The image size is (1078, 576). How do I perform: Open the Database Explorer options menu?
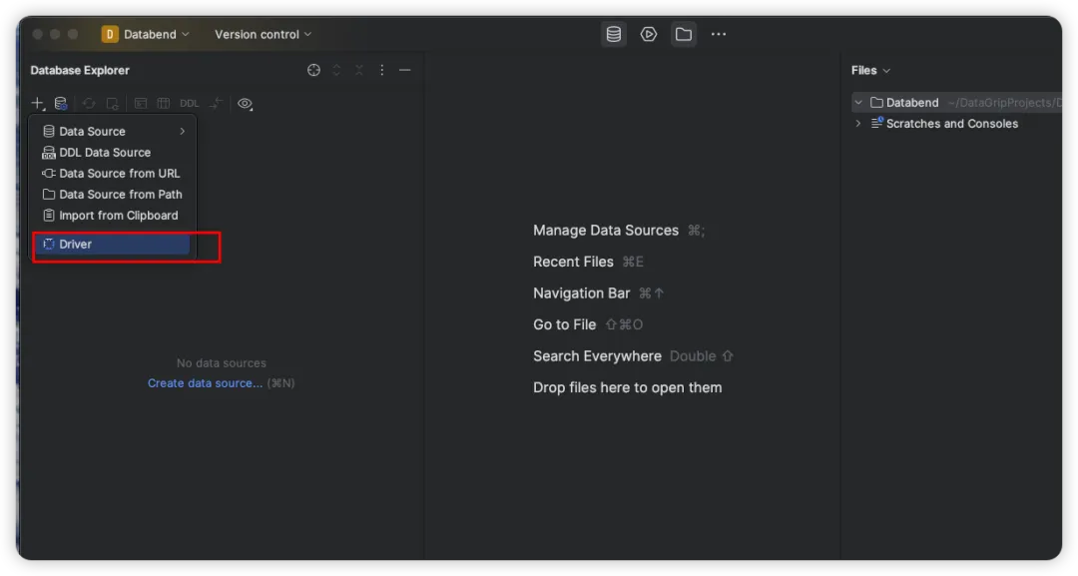tap(381, 70)
